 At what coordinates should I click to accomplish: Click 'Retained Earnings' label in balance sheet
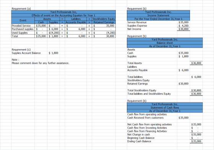(x=138, y=84)
